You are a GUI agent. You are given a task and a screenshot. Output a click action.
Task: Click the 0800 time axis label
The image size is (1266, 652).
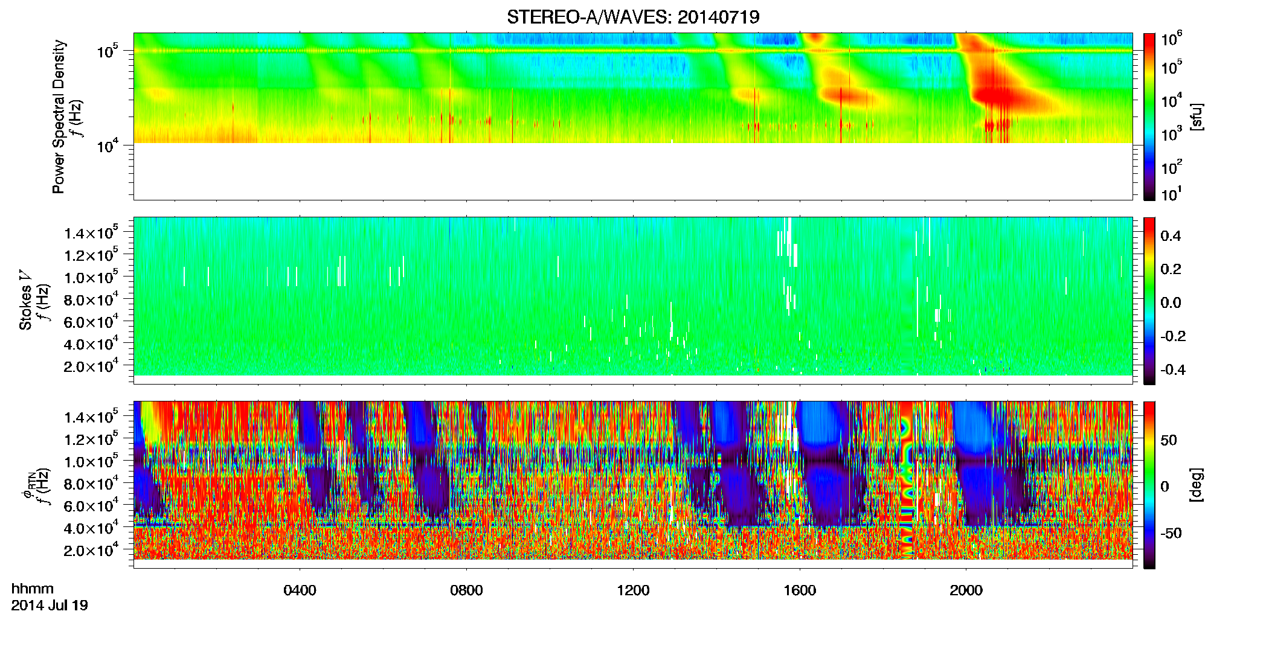[x=466, y=590]
